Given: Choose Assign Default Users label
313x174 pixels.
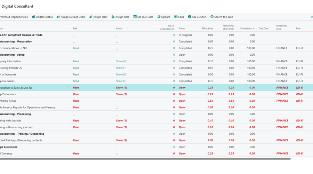Looking at the screenshot, I should (73, 17).
